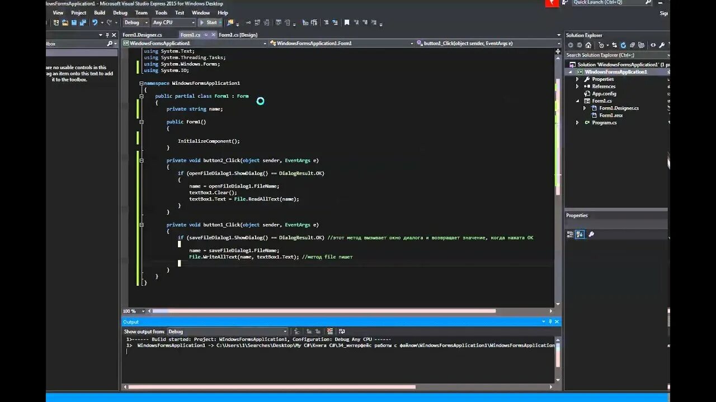Click the New Project toolbar icon
The height and width of the screenshot is (402, 716).
[x=56, y=23]
